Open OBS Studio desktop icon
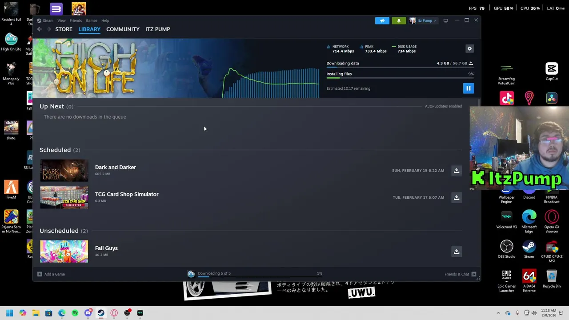The height and width of the screenshot is (320, 569). (x=506, y=249)
